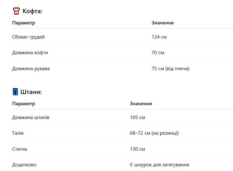Click the 68–72 см (на резинці) value

(154, 133)
